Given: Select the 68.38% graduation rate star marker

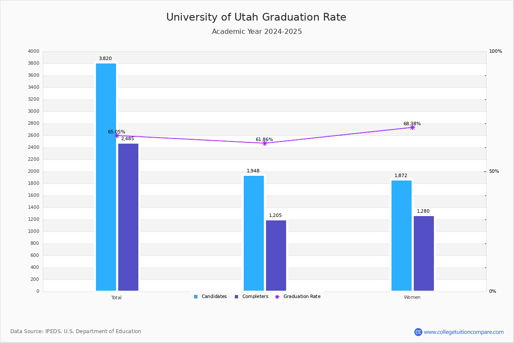Looking at the screenshot, I should click(412, 127).
